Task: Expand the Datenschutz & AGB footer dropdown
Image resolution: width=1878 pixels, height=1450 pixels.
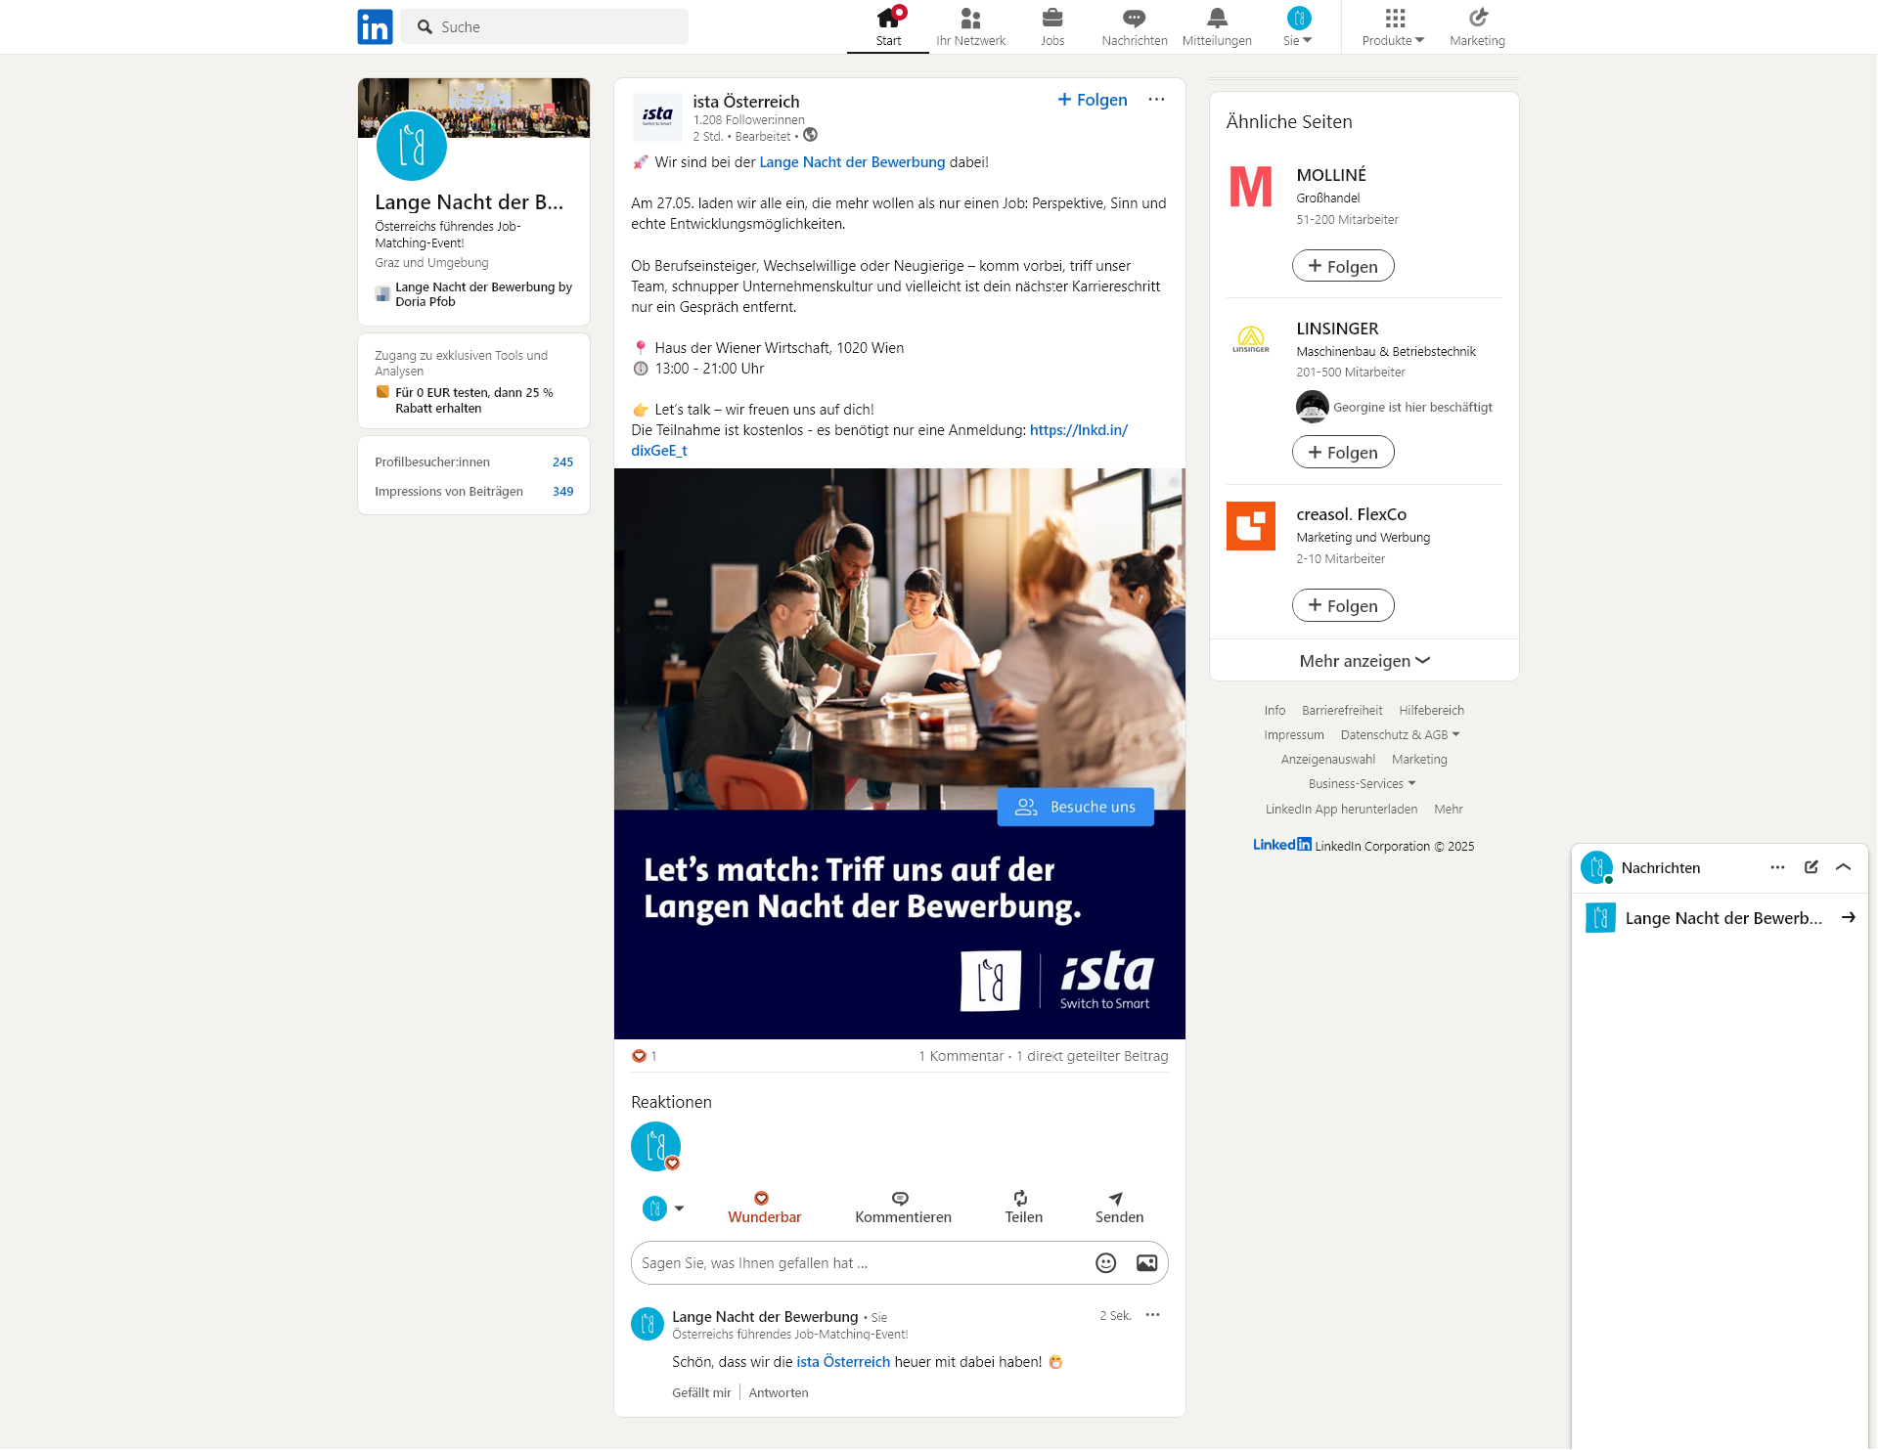Action: pos(1400,735)
